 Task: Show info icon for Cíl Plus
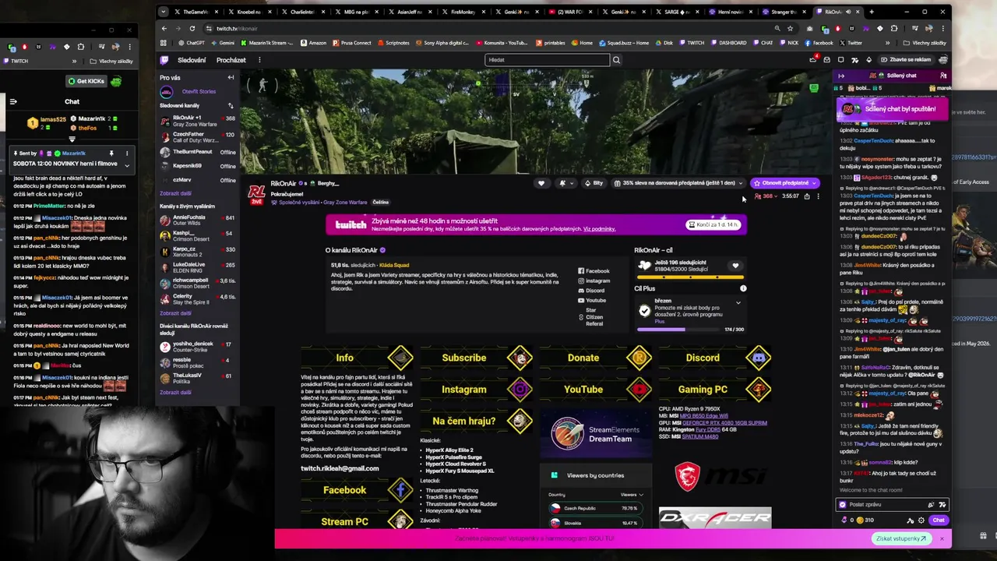[743, 288]
